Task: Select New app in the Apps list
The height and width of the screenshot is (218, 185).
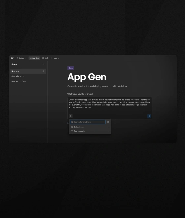Action: coord(28,71)
